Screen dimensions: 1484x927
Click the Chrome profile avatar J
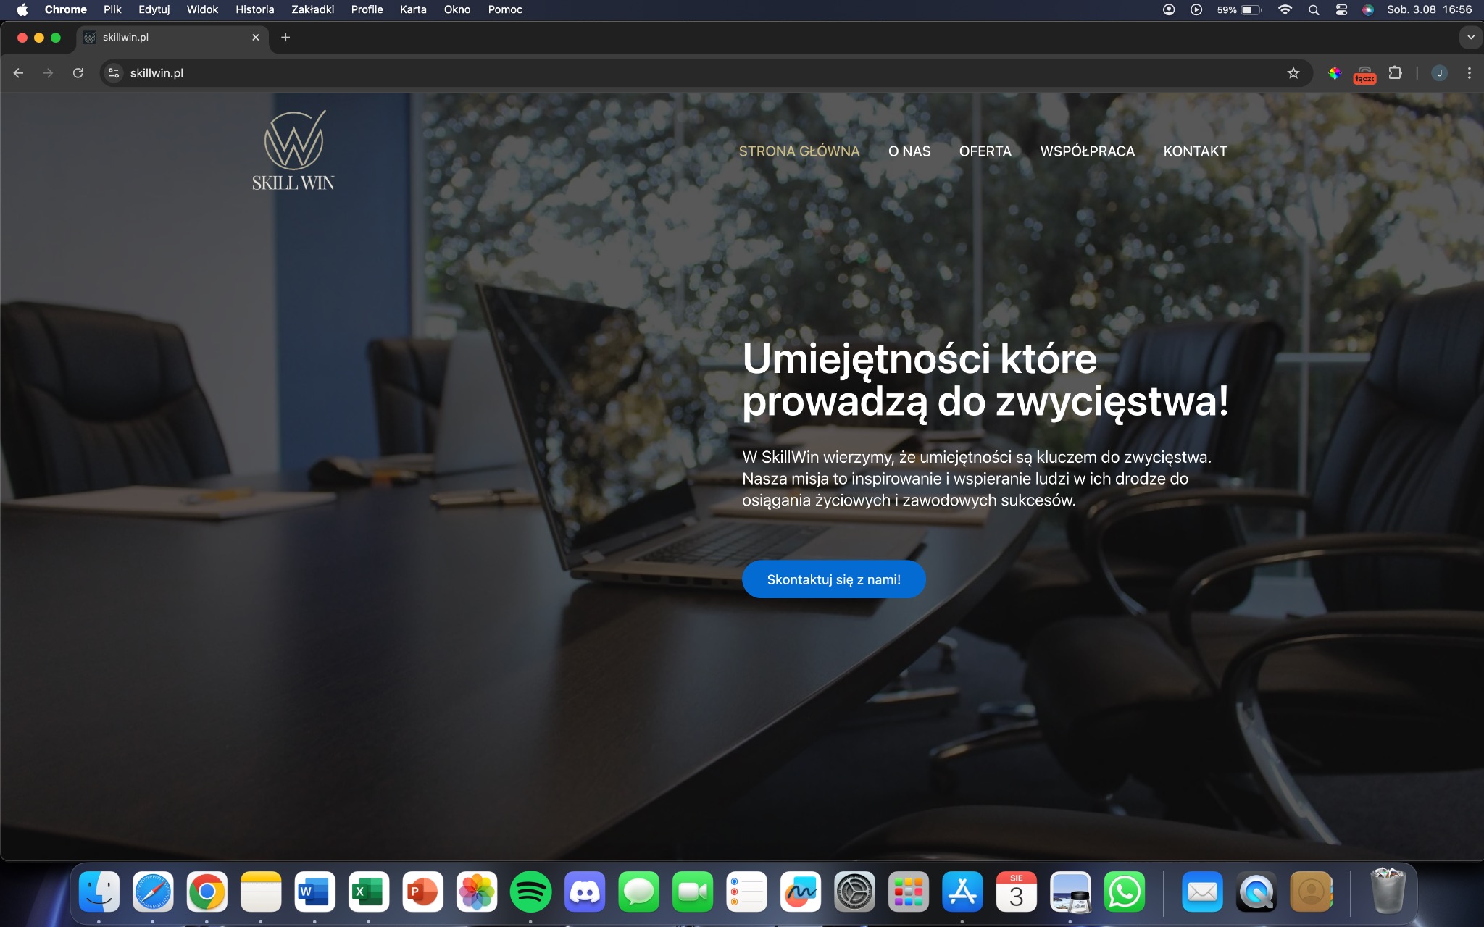point(1438,72)
